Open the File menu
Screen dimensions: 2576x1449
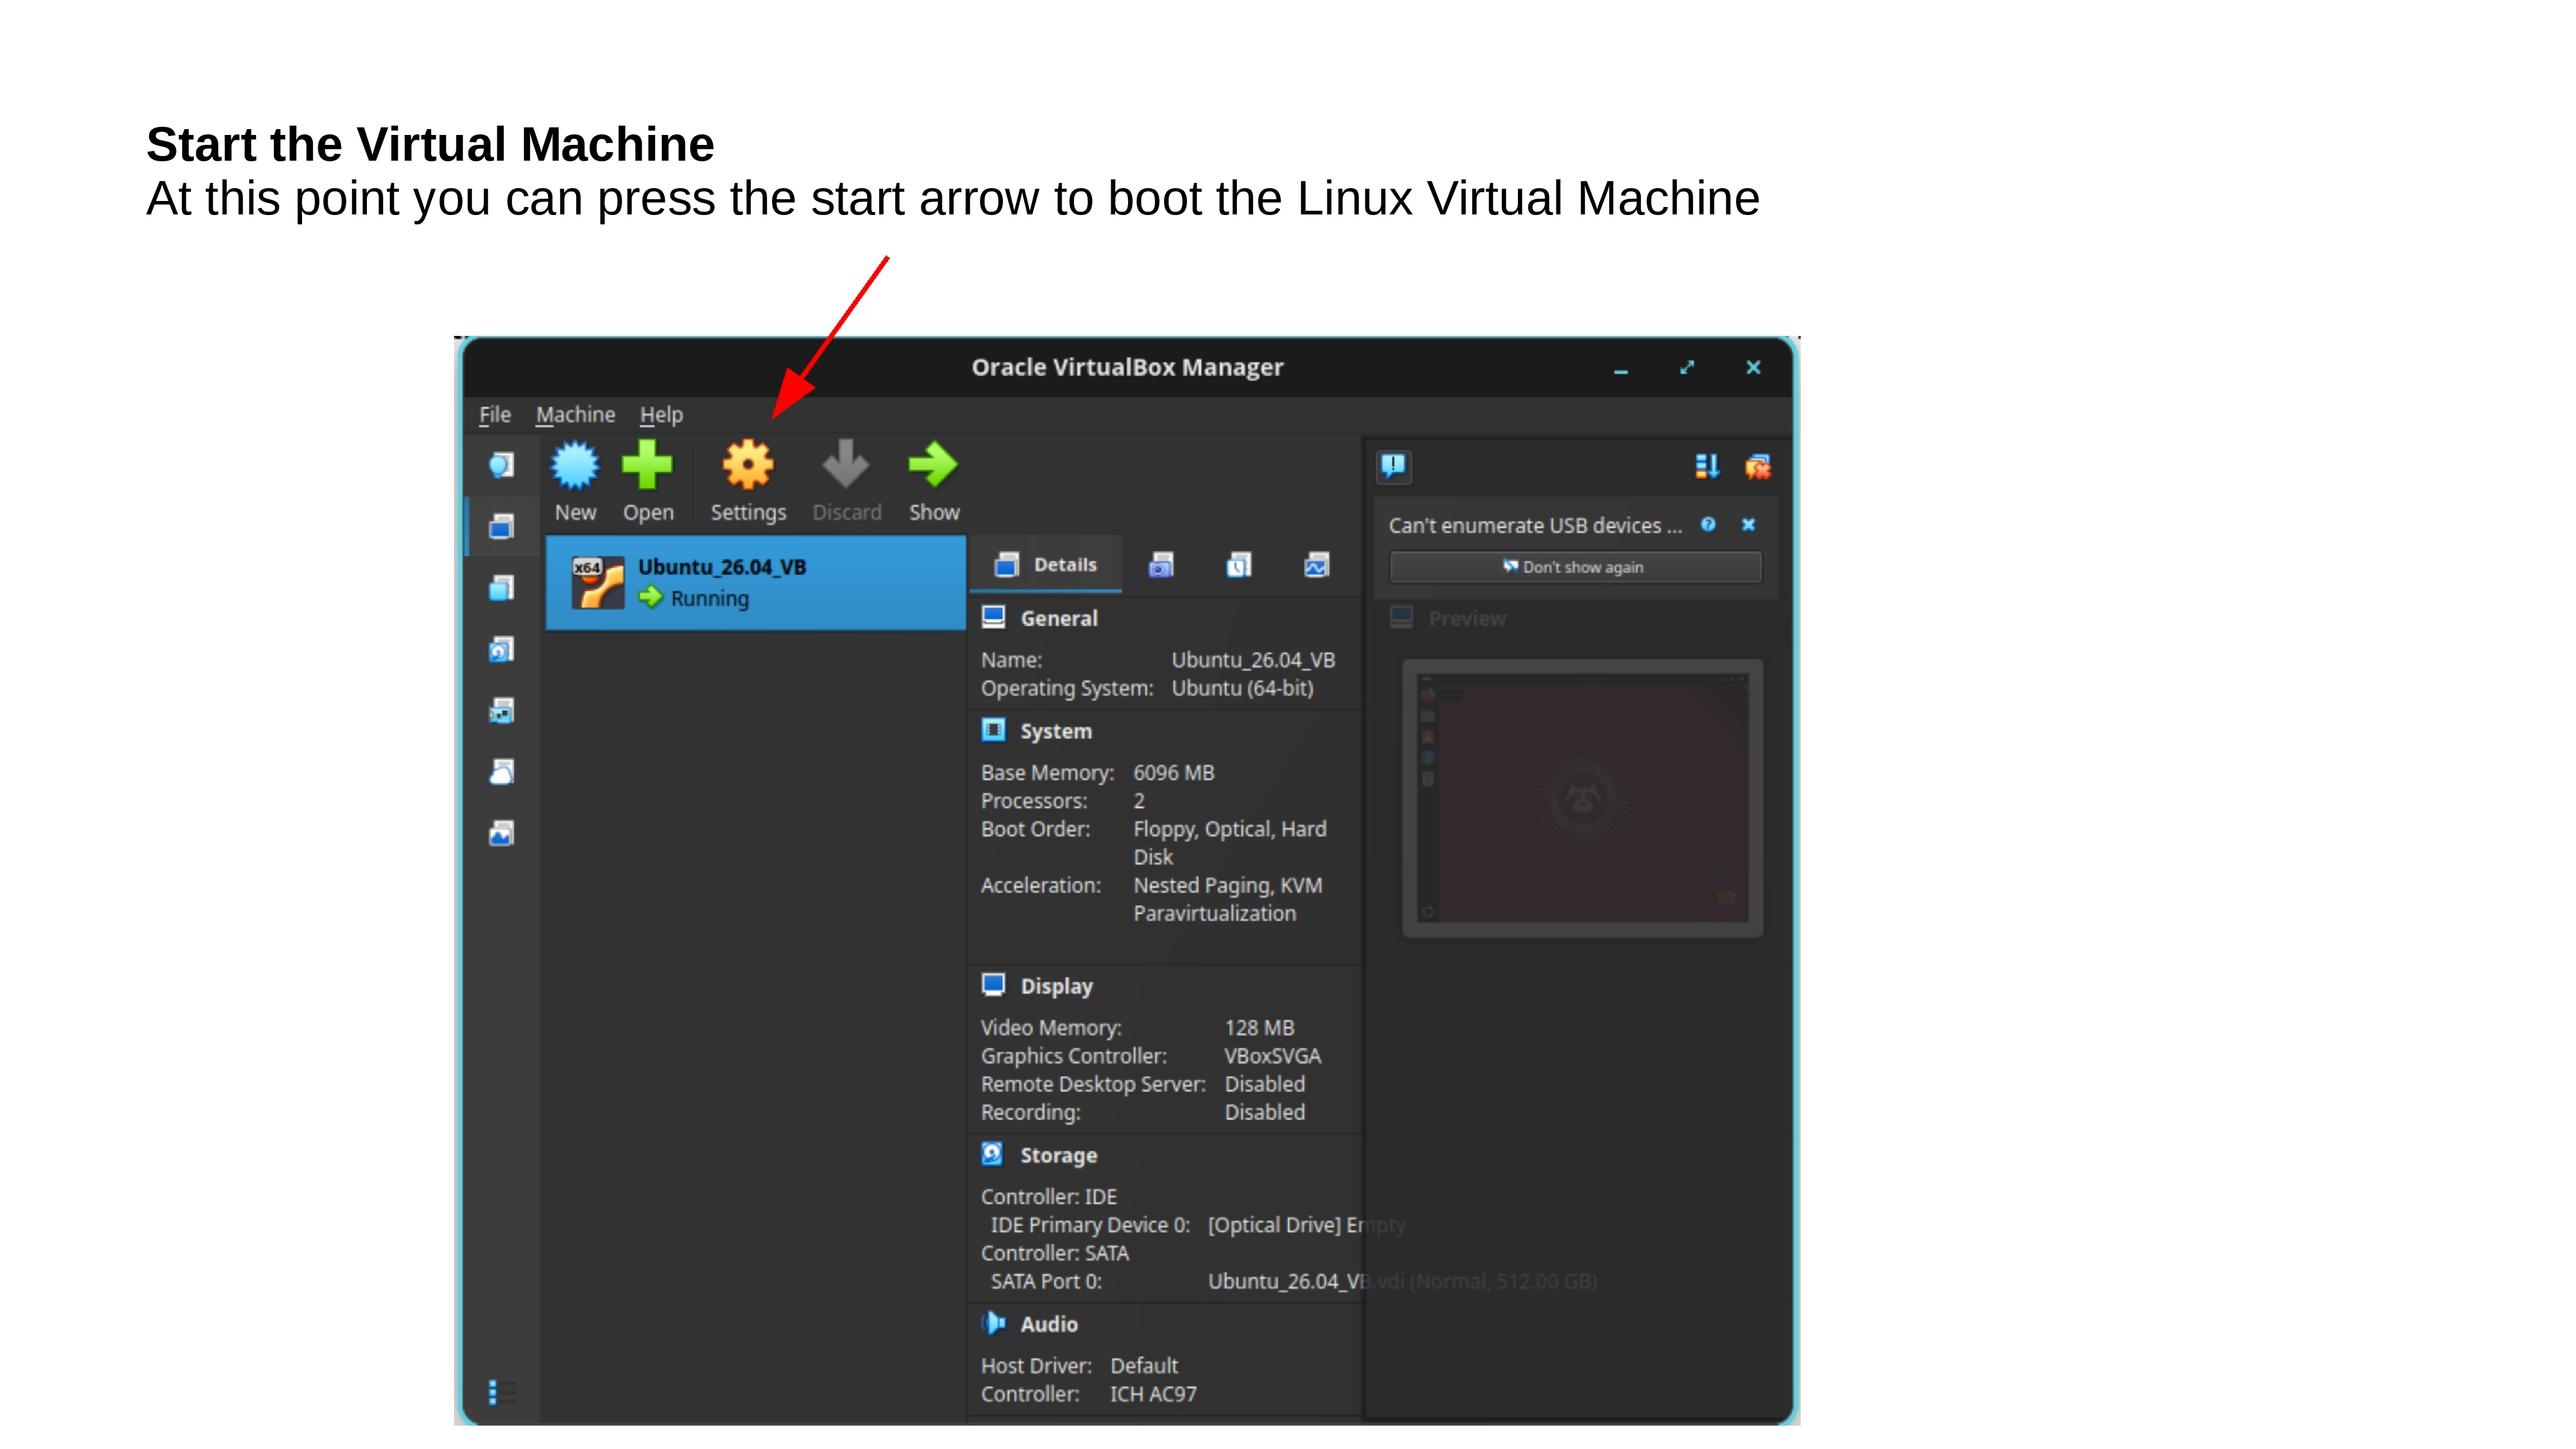click(494, 414)
